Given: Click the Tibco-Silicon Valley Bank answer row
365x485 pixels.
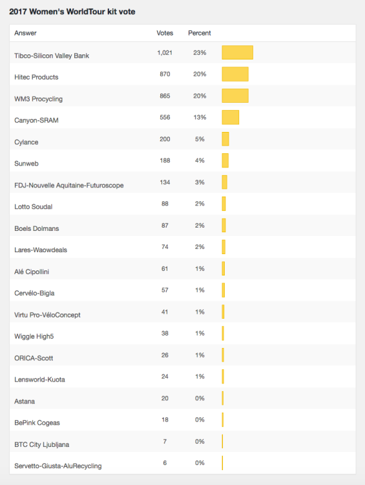Looking at the screenshot, I should click(182, 52).
